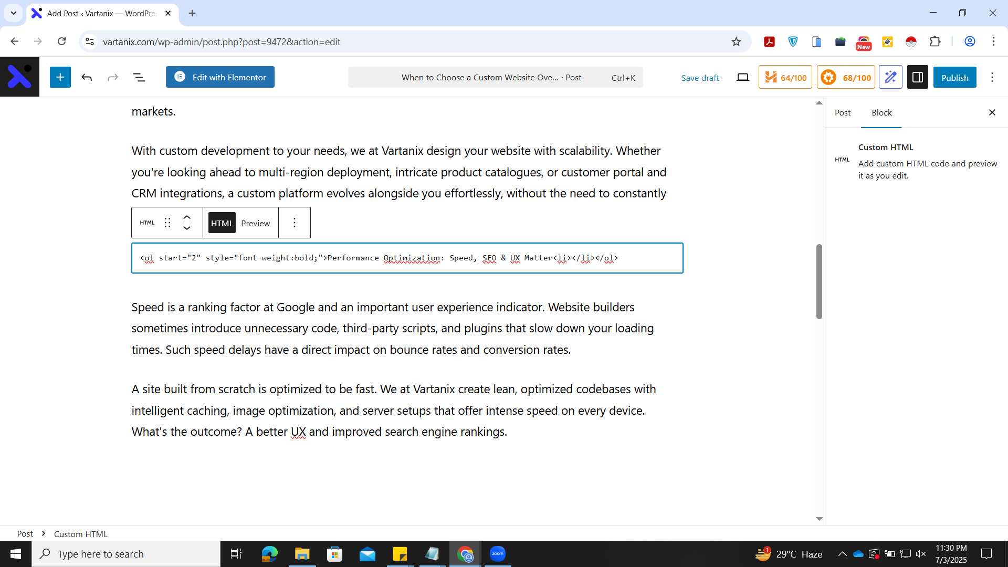Click the Custom HTML breadcrumb
This screenshot has height=567, width=1008.
click(81, 533)
